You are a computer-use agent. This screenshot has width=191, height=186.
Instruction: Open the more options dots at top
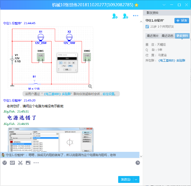click(x=135, y=16)
